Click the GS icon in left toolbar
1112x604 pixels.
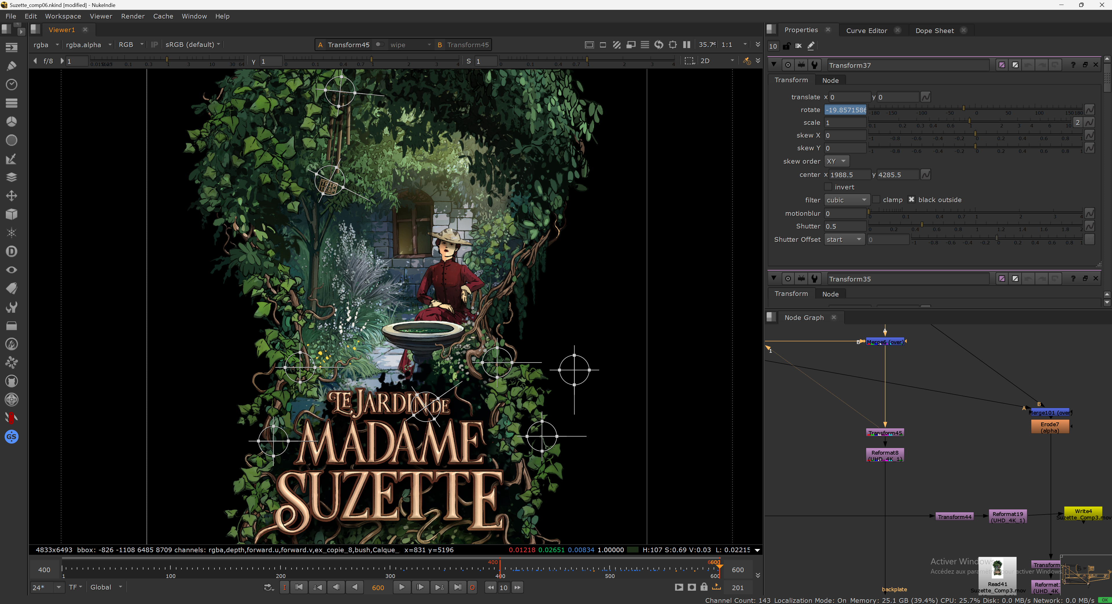point(11,437)
